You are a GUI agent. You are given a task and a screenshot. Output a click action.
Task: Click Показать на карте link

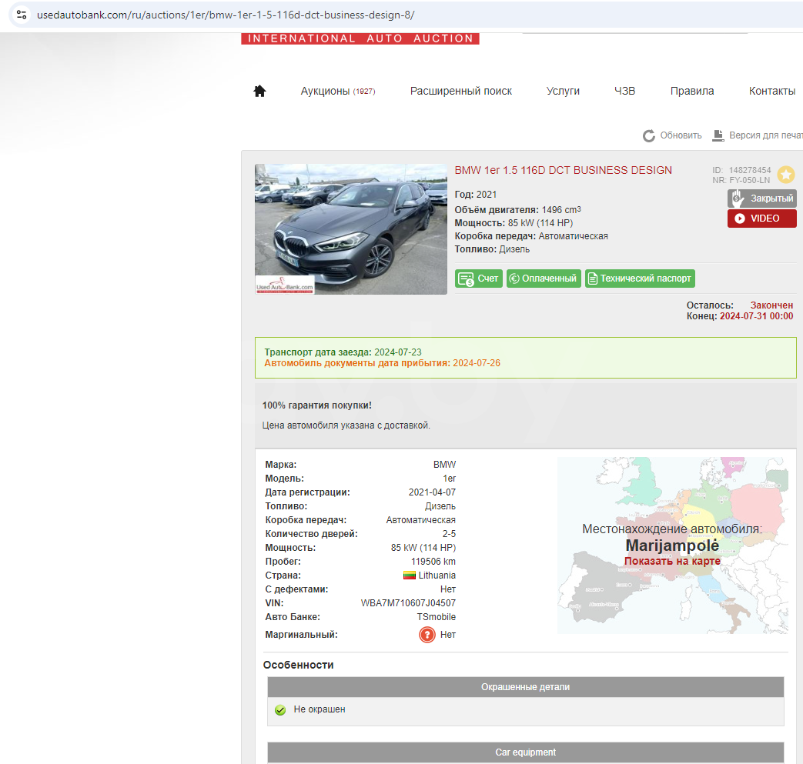tap(672, 562)
